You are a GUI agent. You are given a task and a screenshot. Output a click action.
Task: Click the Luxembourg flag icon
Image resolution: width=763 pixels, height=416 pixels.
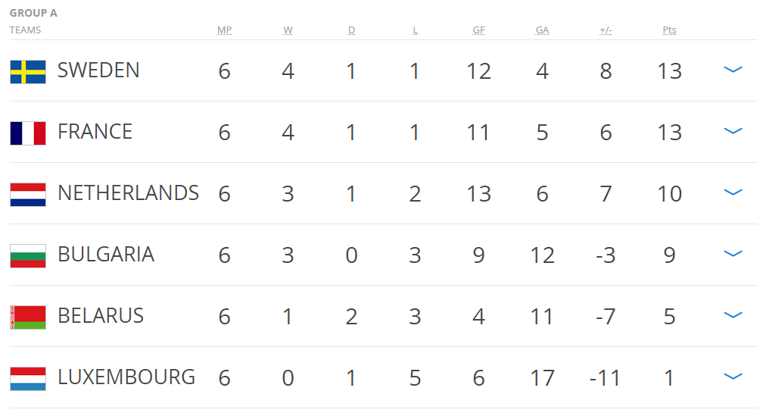click(x=28, y=378)
